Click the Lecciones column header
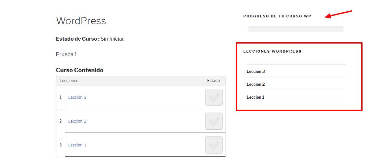The height and width of the screenshot is (160, 370). (69, 81)
